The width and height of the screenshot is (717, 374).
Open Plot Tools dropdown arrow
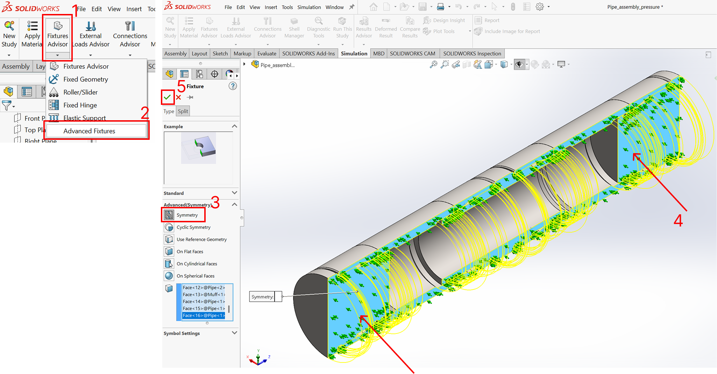pyautogui.click(x=470, y=31)
